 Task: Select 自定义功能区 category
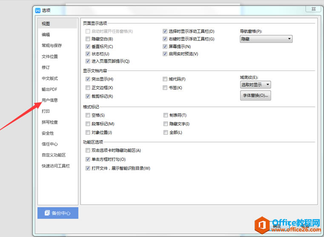tap(54, 155)
